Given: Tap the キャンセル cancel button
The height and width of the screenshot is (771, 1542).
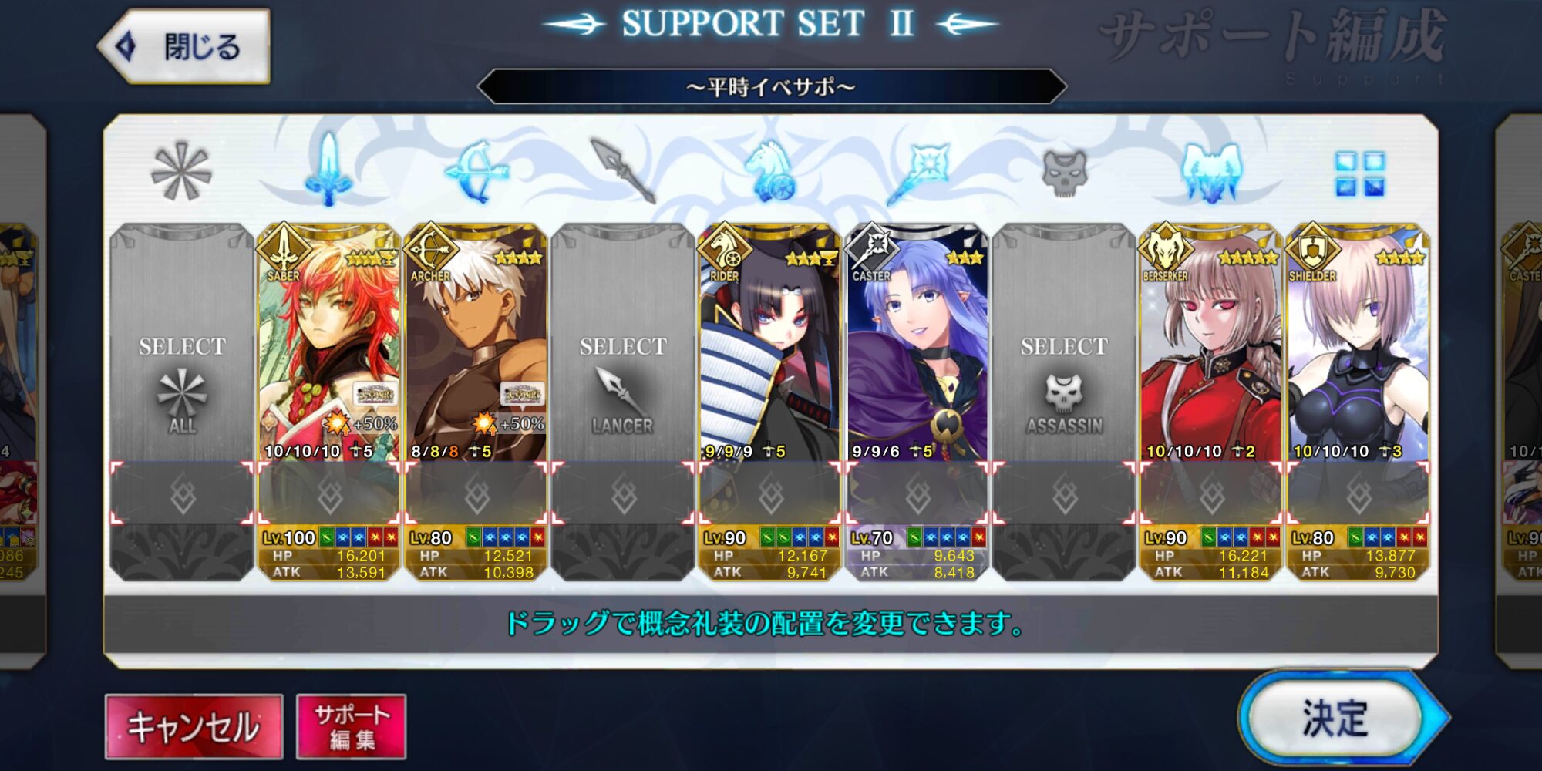Looking at the screenshot, I should click(194, 726).
